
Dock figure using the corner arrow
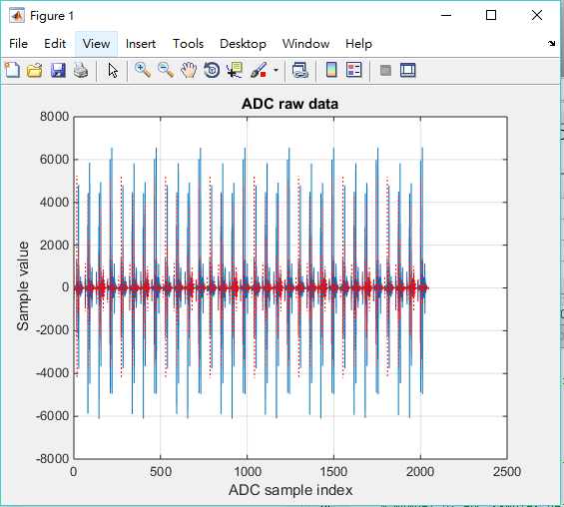552,44
